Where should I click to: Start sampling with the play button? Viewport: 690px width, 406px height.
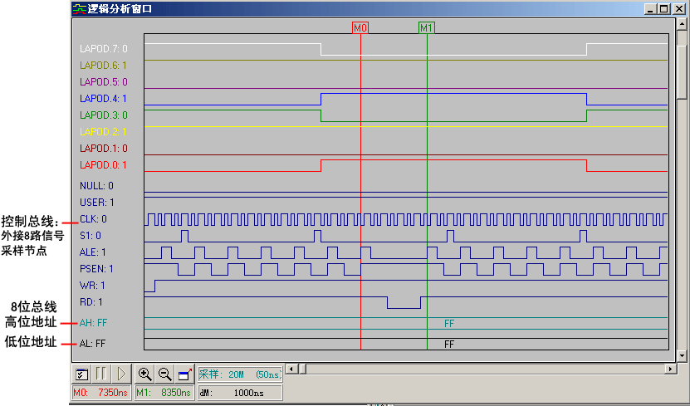pos(121,374)
